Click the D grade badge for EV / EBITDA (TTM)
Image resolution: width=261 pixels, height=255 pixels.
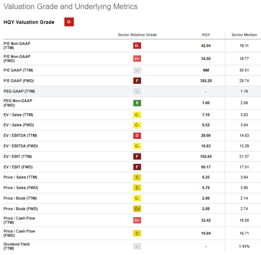pyautogui.click(x=137, y=135)
